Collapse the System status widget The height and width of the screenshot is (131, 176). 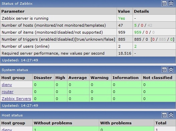click(x=171, y=70)
